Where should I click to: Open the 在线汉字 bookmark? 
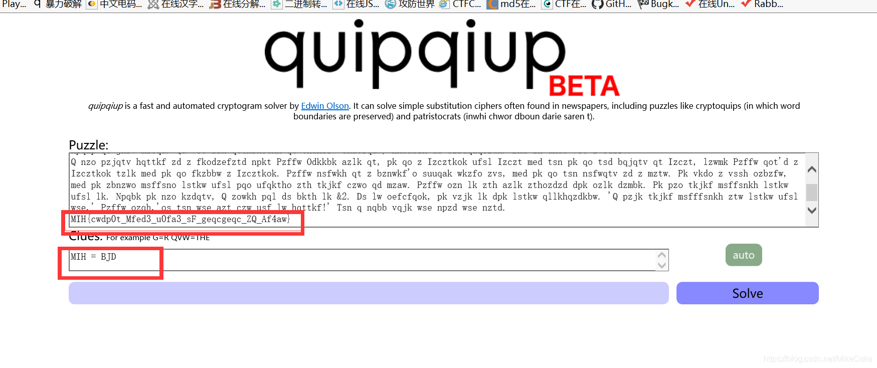click(x=176, y=5)
